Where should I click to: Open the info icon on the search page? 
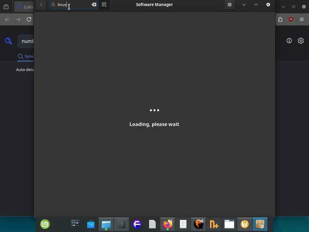(x=289, y=41)
